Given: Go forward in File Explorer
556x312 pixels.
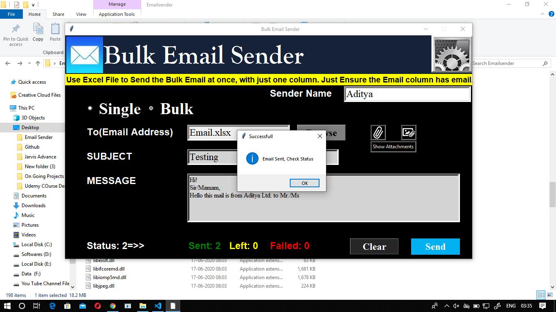Looking at the screenshot, I should 20,63.
